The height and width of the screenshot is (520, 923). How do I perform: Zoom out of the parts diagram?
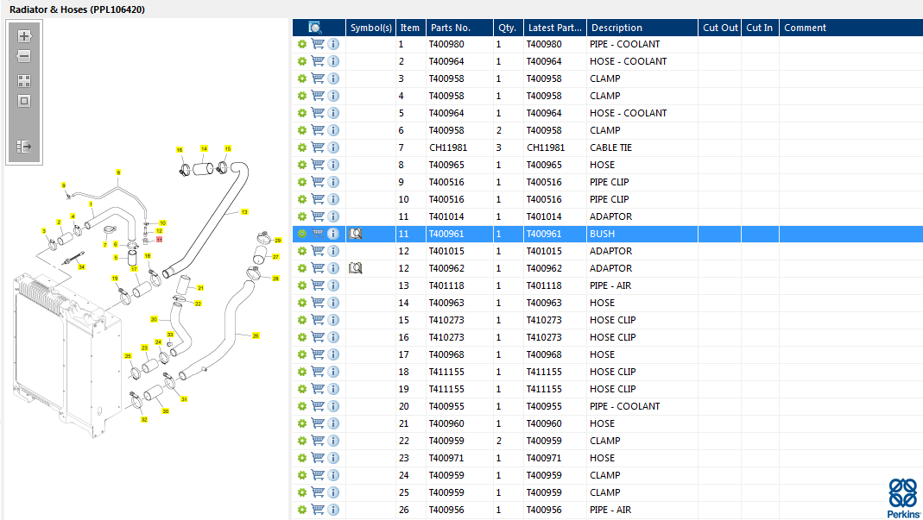(x=24, y=56)
